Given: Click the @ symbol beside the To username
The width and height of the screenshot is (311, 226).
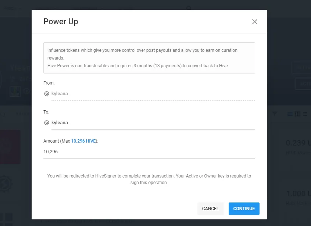Looking at the screenshot, I should pos(47,123).
